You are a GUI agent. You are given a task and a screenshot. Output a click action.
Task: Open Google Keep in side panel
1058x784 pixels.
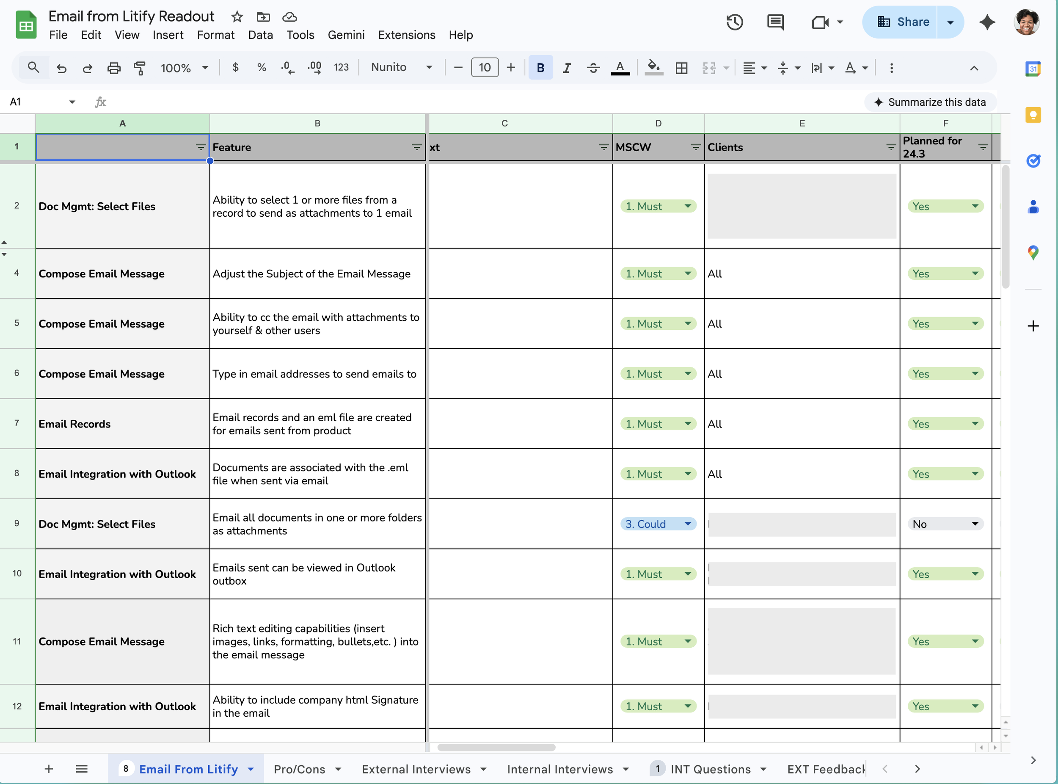pyautogui.click(x=1033, y=115)
